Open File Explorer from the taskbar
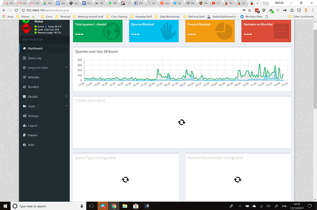The width and height of the screenshot is (317, 210). click(x=125, y=206)
